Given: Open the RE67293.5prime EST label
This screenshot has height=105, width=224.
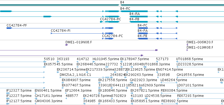Looking at the screenshot, I should coord(190,96).
